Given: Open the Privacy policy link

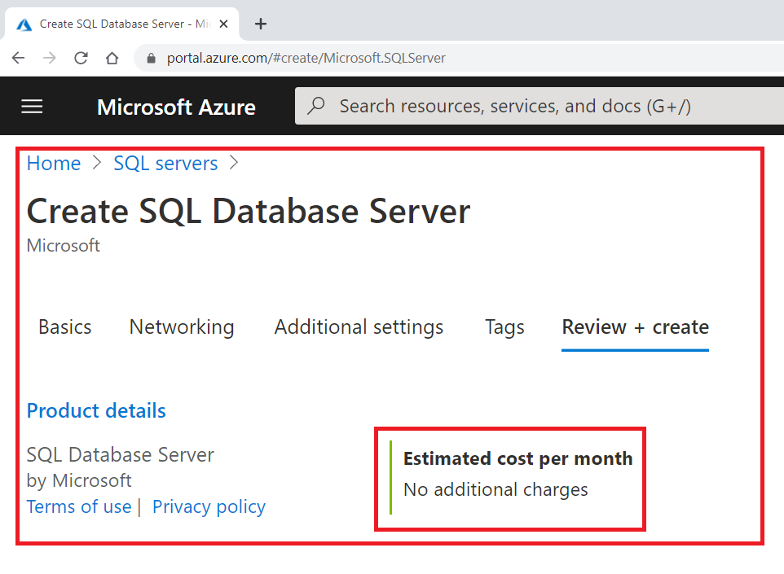Looking at the screenshot, I should (x=209, y=506).
